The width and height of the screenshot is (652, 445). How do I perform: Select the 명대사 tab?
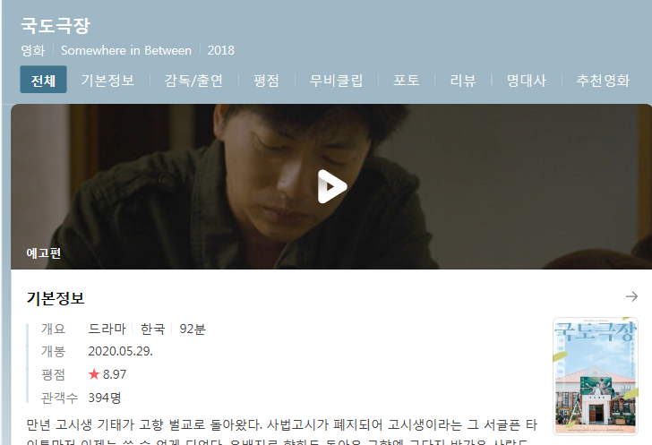click(x=527, y=80)
